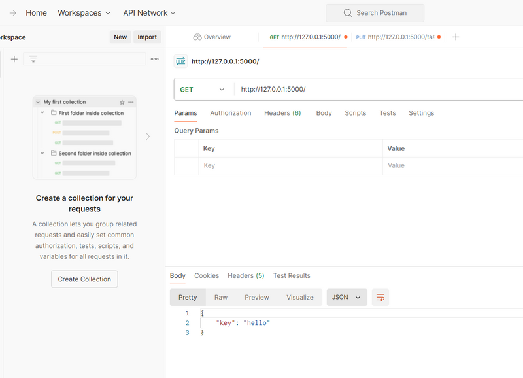Expand the API Network menu
The image size is (523, 378).
point(149,13)
